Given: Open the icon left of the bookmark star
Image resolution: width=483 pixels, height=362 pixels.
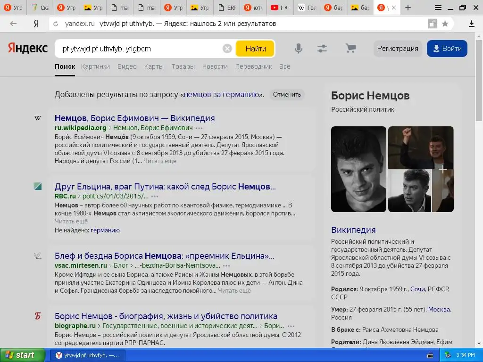Looking at the screenshot, I should 433,24.
